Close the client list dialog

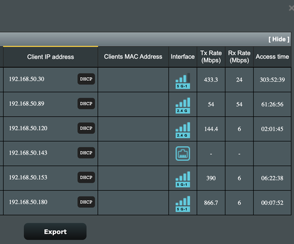[292, 8]
